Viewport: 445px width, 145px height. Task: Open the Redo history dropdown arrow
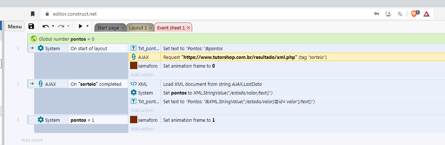pos(68,26)
